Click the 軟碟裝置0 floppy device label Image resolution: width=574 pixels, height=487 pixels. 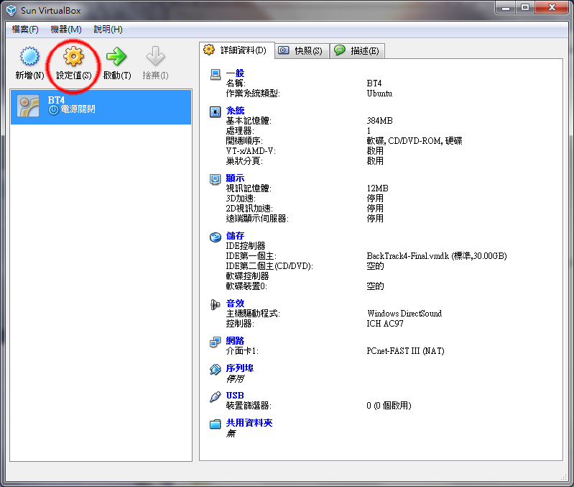246,286
